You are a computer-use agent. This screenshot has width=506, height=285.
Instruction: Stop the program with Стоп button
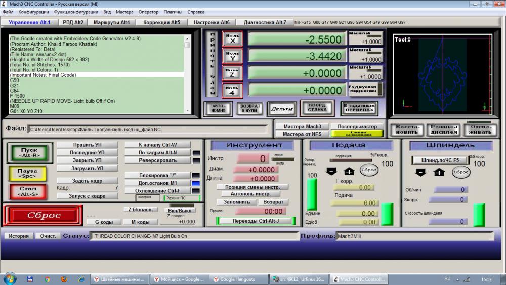click(28, 191)
